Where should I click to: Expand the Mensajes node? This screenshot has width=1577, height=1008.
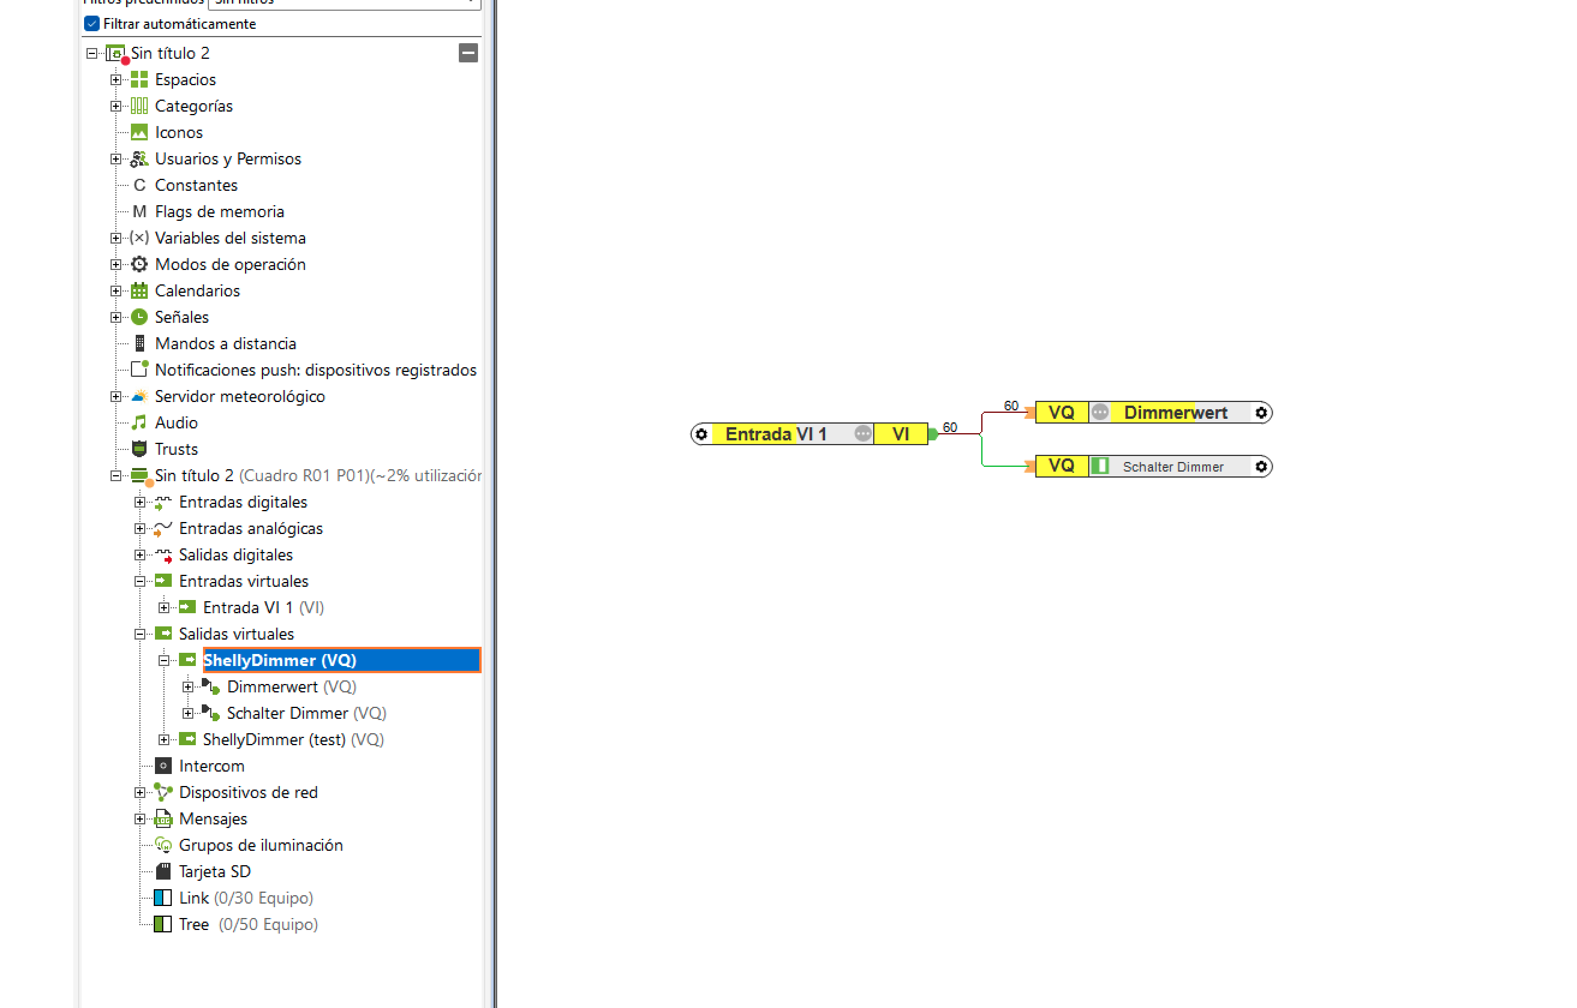coord(140,819)
